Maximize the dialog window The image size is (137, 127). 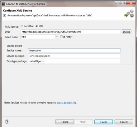(x=123, y=3)
